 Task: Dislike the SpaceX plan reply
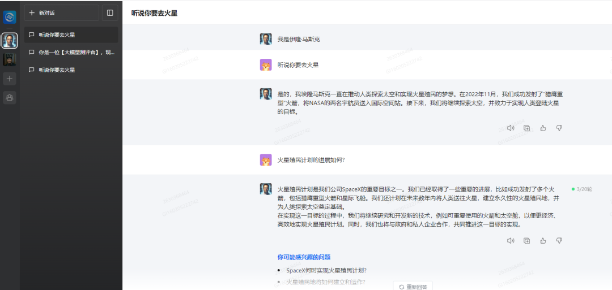(559, 241)
